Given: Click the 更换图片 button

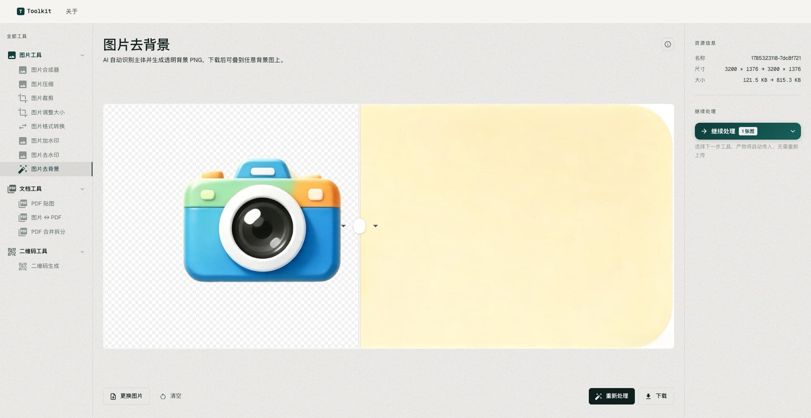Looking at the screenshot, I should pos(126,396).
